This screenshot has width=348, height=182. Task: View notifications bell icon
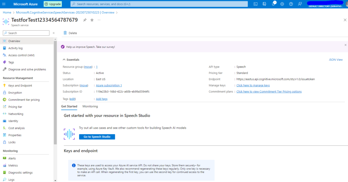point(273,4)
